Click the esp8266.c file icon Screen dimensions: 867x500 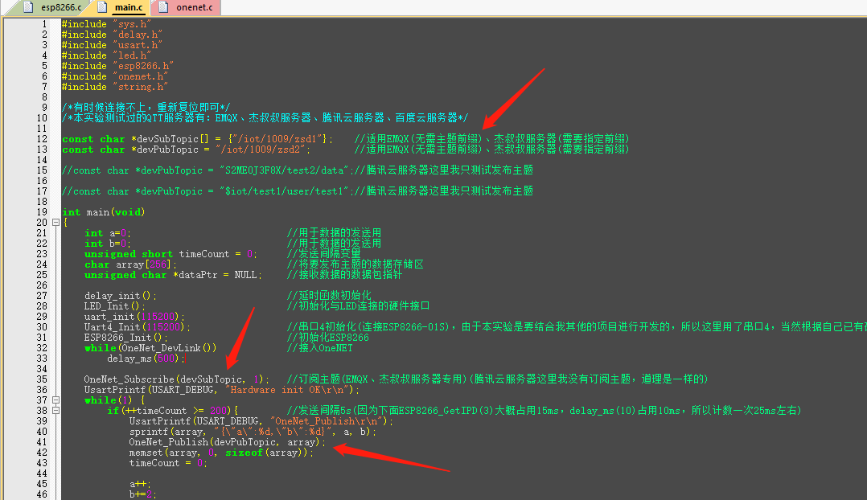29,7
